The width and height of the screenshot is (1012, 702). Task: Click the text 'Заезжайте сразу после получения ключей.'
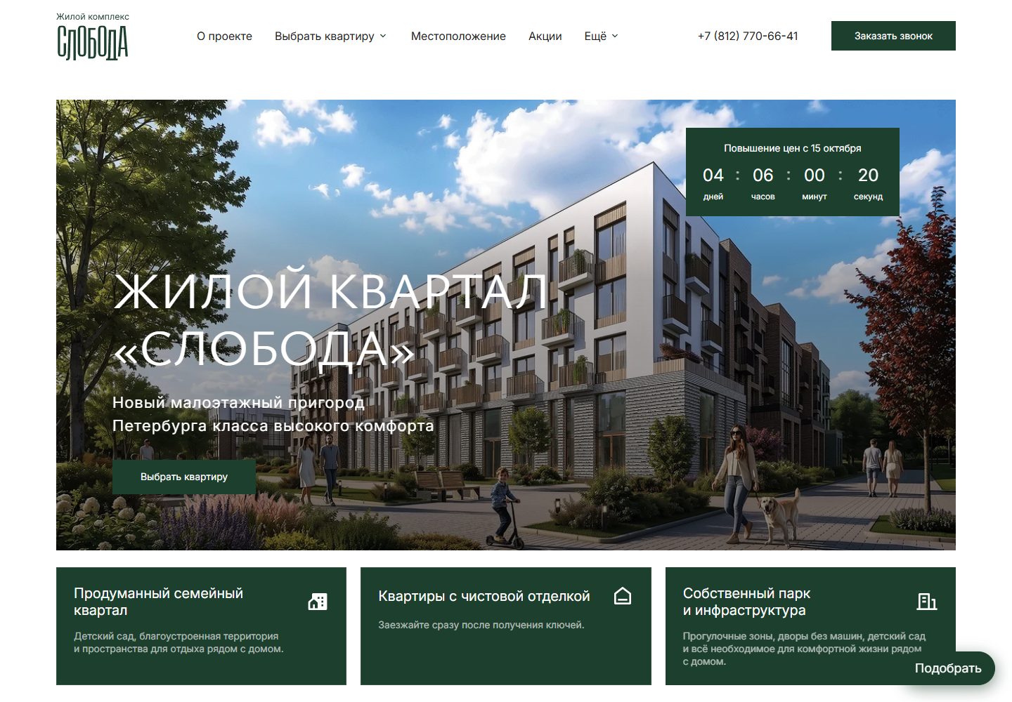point(481,625)
